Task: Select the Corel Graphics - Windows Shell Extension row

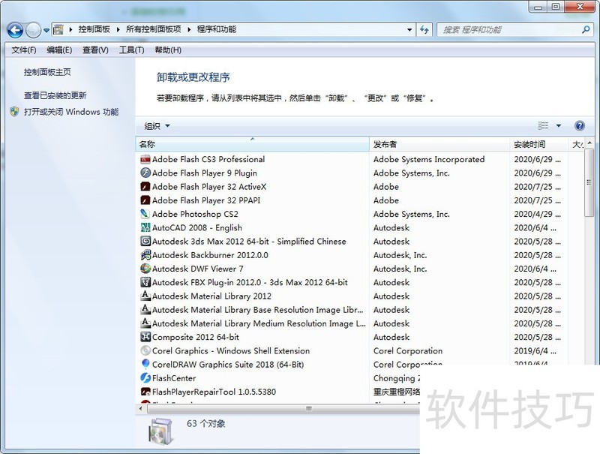Action: click(x=360, y=350)
